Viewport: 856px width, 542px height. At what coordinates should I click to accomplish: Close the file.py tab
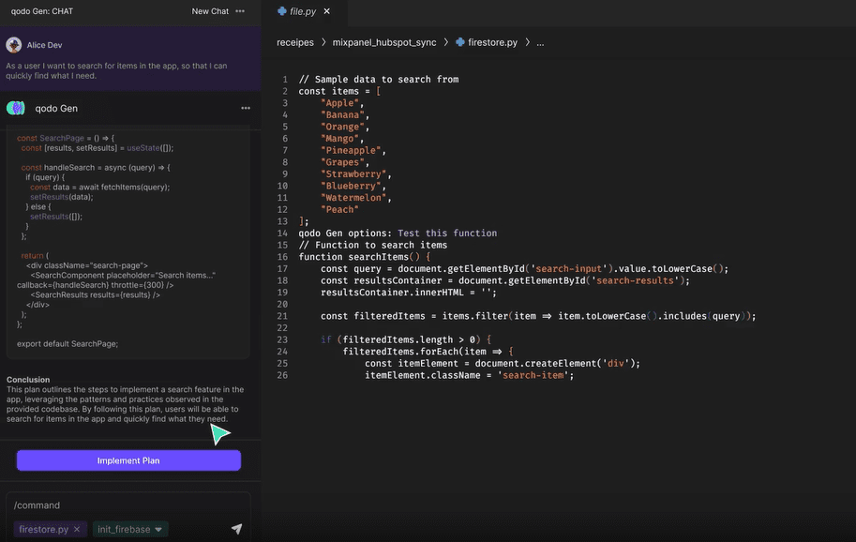[326, 11]
